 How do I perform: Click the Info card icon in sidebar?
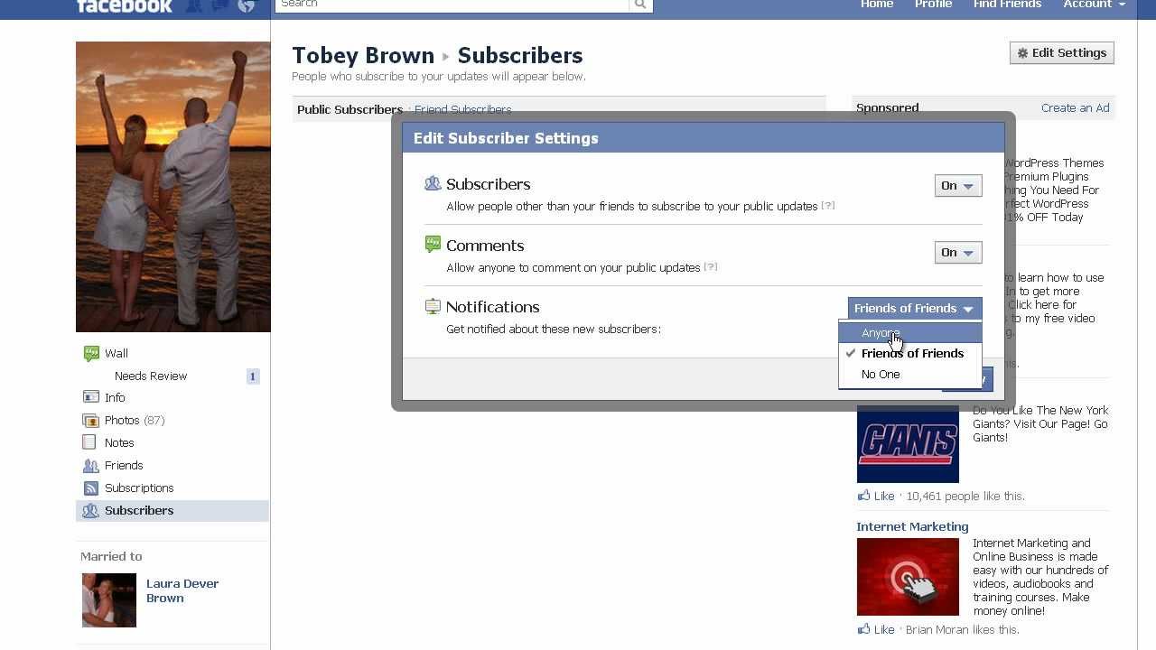(90, 397)
